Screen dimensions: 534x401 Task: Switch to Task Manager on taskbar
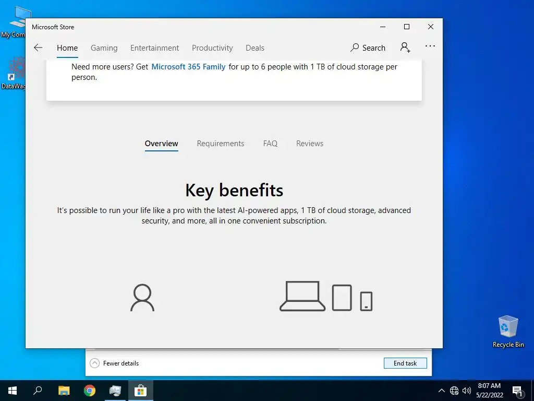(x=115, y=391)
